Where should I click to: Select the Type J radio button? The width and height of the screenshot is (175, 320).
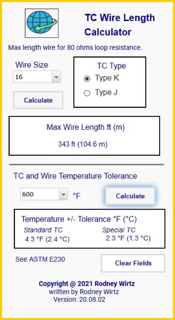[87, 93]
